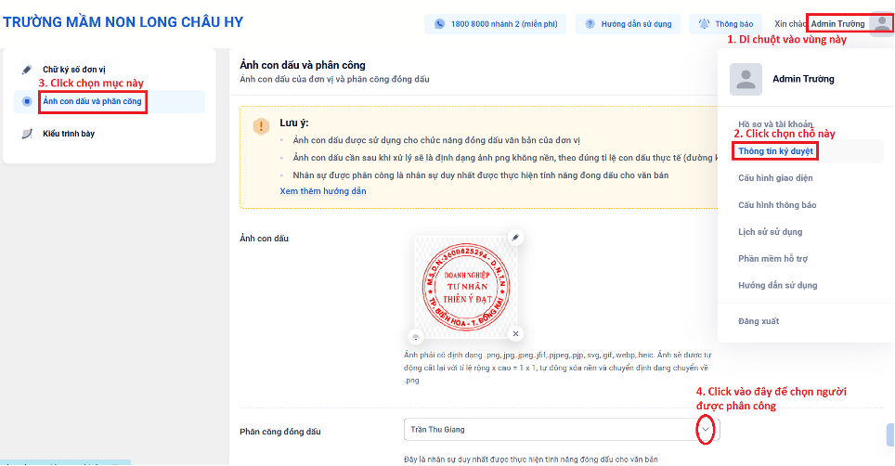
Task: Choose Cấu hình giao diện in user menu
Action: pos(777,178)
